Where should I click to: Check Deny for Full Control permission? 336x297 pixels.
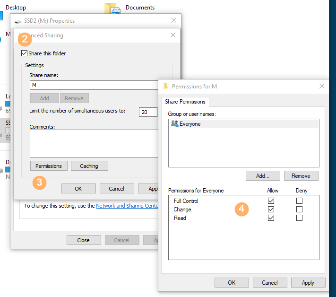tap(299, 201)
